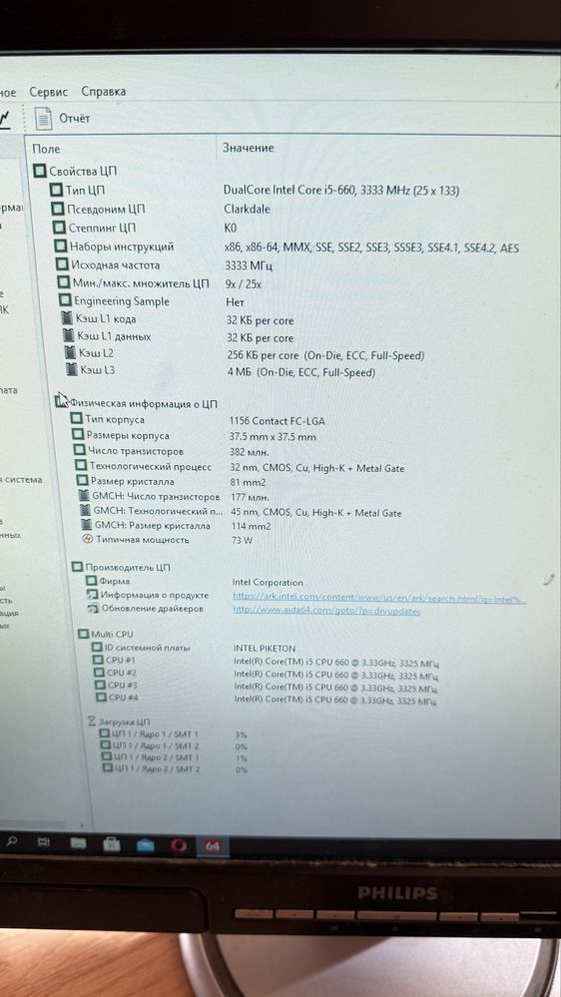Select the '4 МБ' L3 cache value
This screenshot has height=997, width=561.
tap(300, 372)
